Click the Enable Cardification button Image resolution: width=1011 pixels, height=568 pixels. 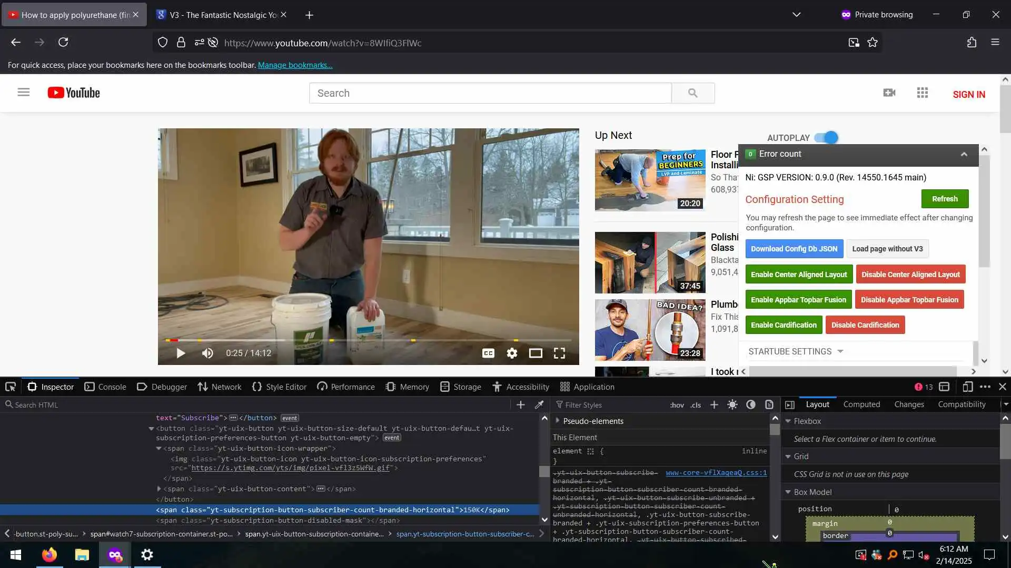pyautogui.click(x=784, y=325)
